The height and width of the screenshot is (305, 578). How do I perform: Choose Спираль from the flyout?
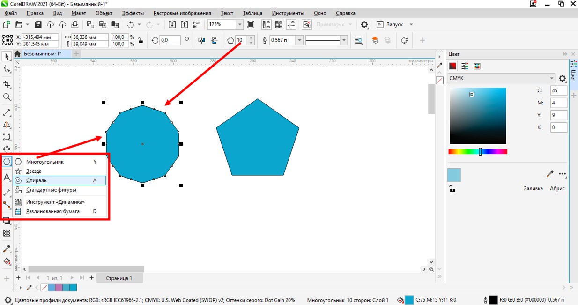tap(60, 180)
